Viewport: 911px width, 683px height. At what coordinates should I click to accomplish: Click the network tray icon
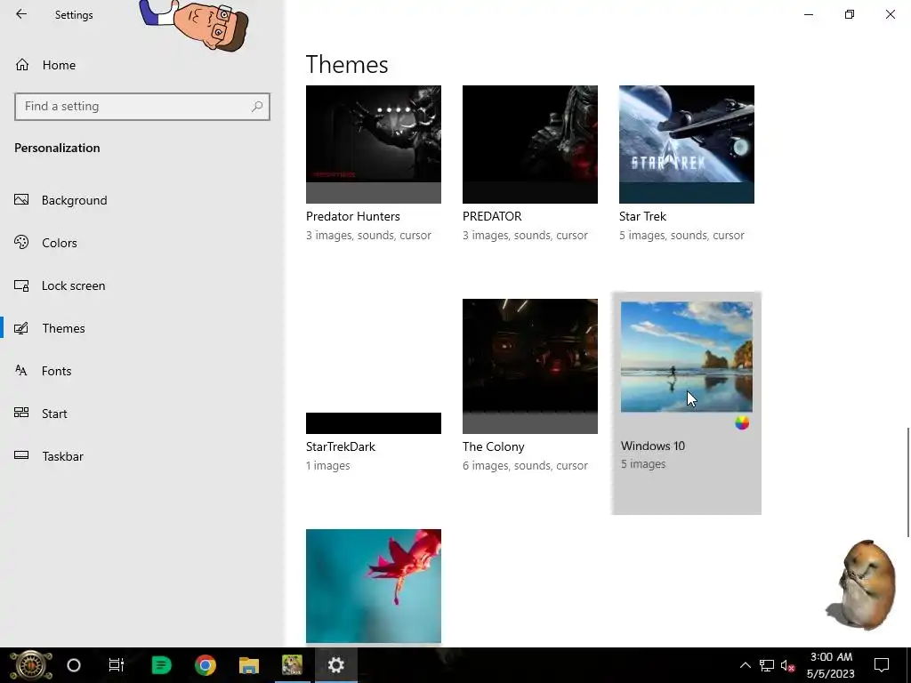(766, 665)
